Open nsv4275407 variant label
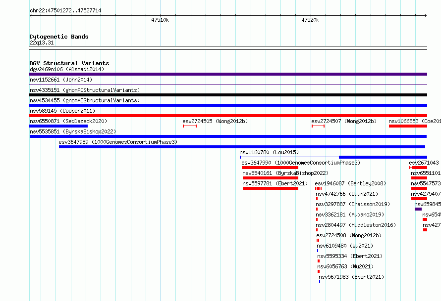Viewport: 441px width, 301px height. [x=426, y=194]
